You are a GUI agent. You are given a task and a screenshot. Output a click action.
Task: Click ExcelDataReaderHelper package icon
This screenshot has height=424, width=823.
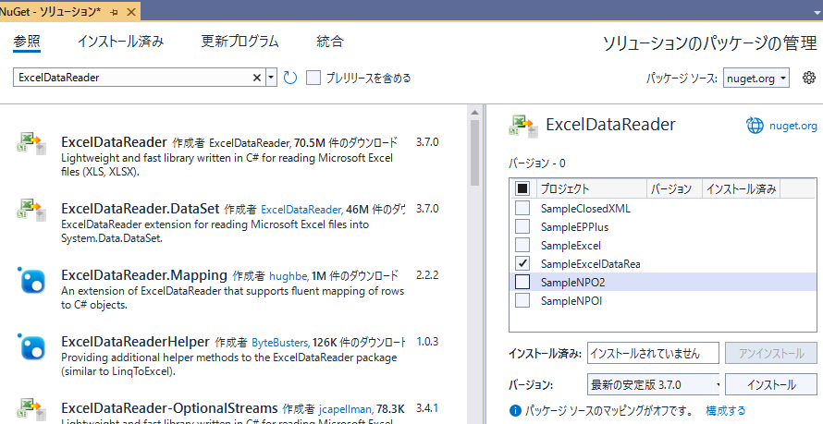click(31, 347)
